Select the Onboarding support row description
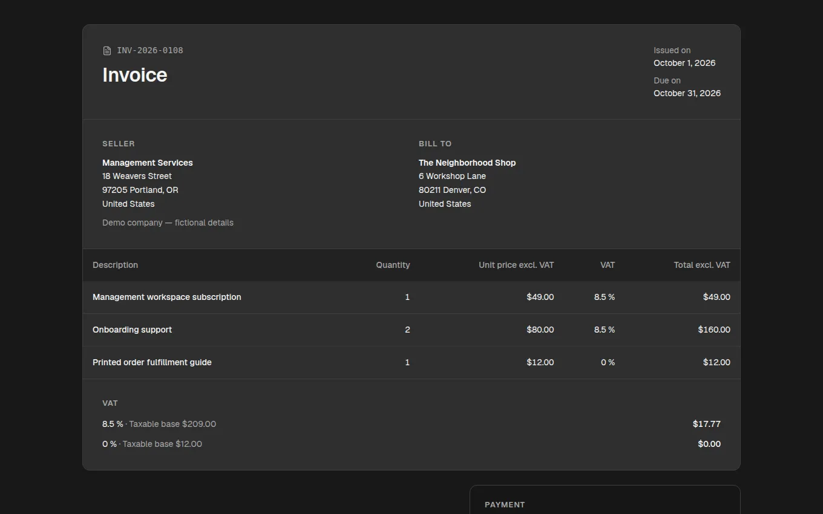The height and width of the screenshot is (514, 823). coord(132,330)
